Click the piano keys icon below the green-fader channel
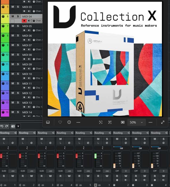Viewport: 170px width, 187px height. 96,185
